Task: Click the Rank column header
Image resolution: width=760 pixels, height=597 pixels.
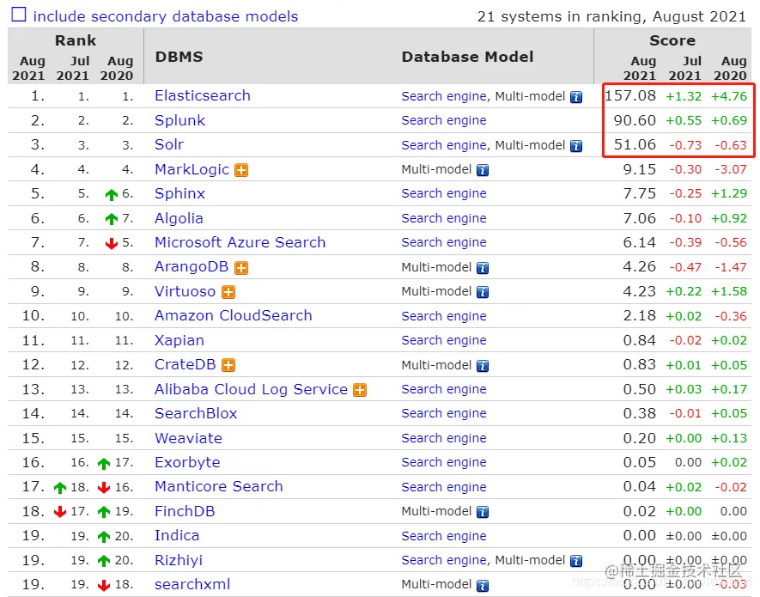Action: click(75, 40)
